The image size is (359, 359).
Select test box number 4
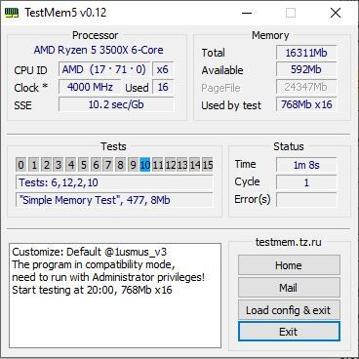coord(71,165)
